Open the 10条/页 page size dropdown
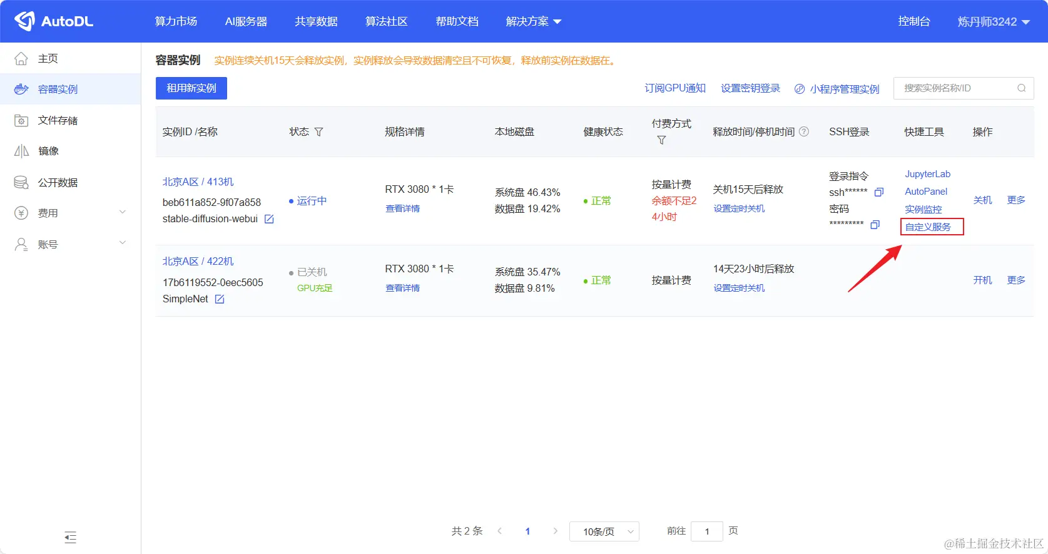1048x554 pixels. (x=604, y=531)
